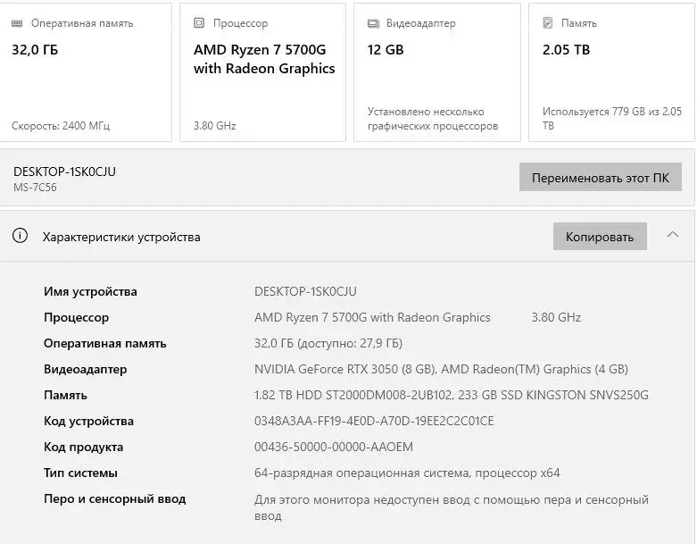Image resolution: width=697 pixels, height=544 pixels.
Task: Click the Имя устройства label
Action: 90,292
